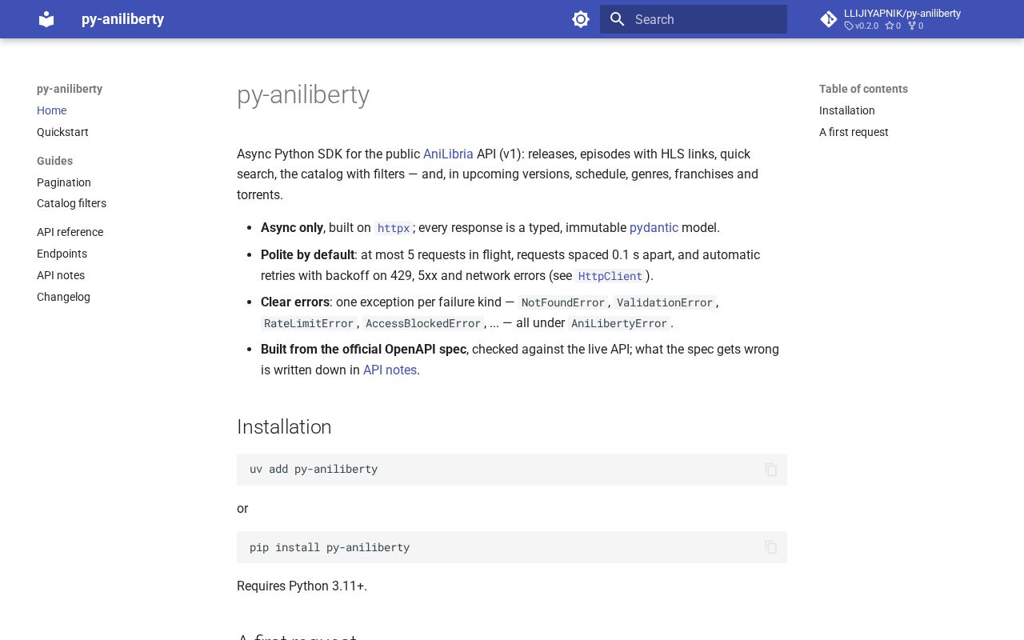Go to the Pagination guide

point(64,182)
